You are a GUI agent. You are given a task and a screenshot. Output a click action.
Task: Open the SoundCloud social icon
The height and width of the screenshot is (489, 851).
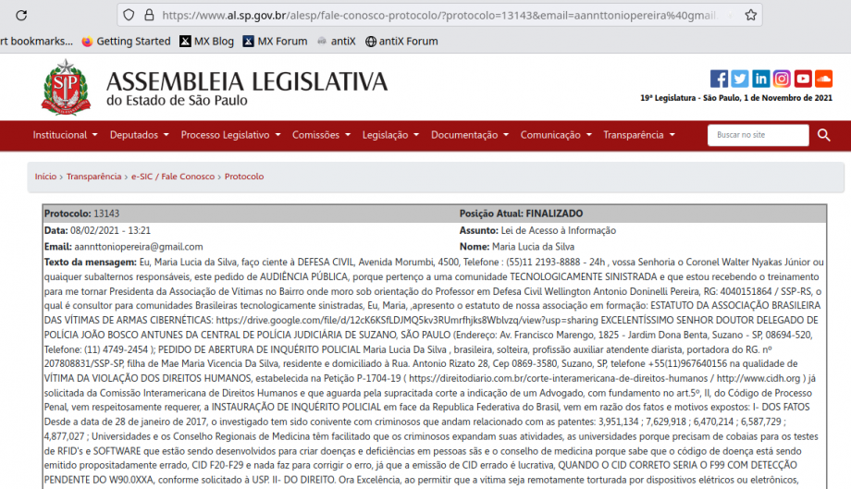(x=823, y=79)
